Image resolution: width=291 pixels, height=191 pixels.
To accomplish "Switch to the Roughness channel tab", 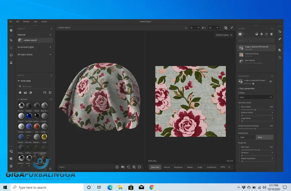I will pyautogui.click(x=178, y=167).
